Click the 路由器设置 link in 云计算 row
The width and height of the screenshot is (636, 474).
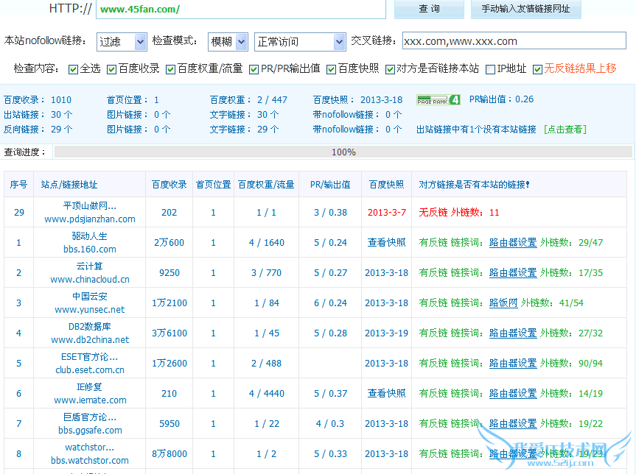point(513,272)
